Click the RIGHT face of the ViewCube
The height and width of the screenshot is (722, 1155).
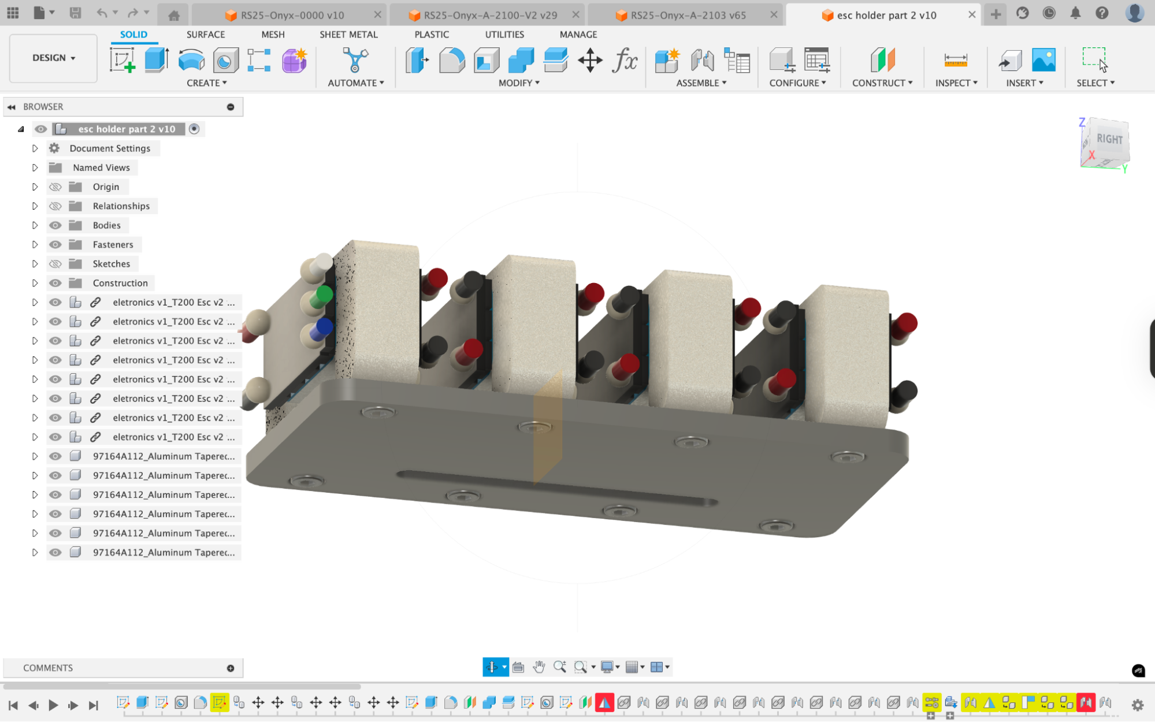(x=1109, y=139)
